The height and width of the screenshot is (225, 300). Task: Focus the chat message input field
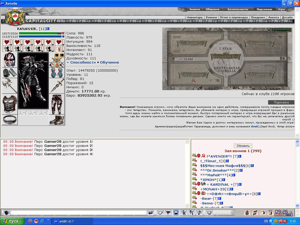[79, 213]
